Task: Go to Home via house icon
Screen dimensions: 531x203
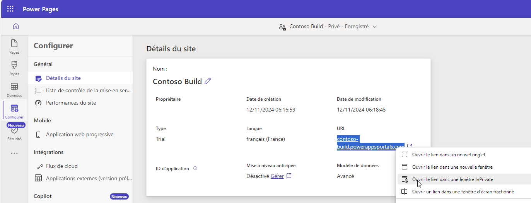Action: click(16, 27)
